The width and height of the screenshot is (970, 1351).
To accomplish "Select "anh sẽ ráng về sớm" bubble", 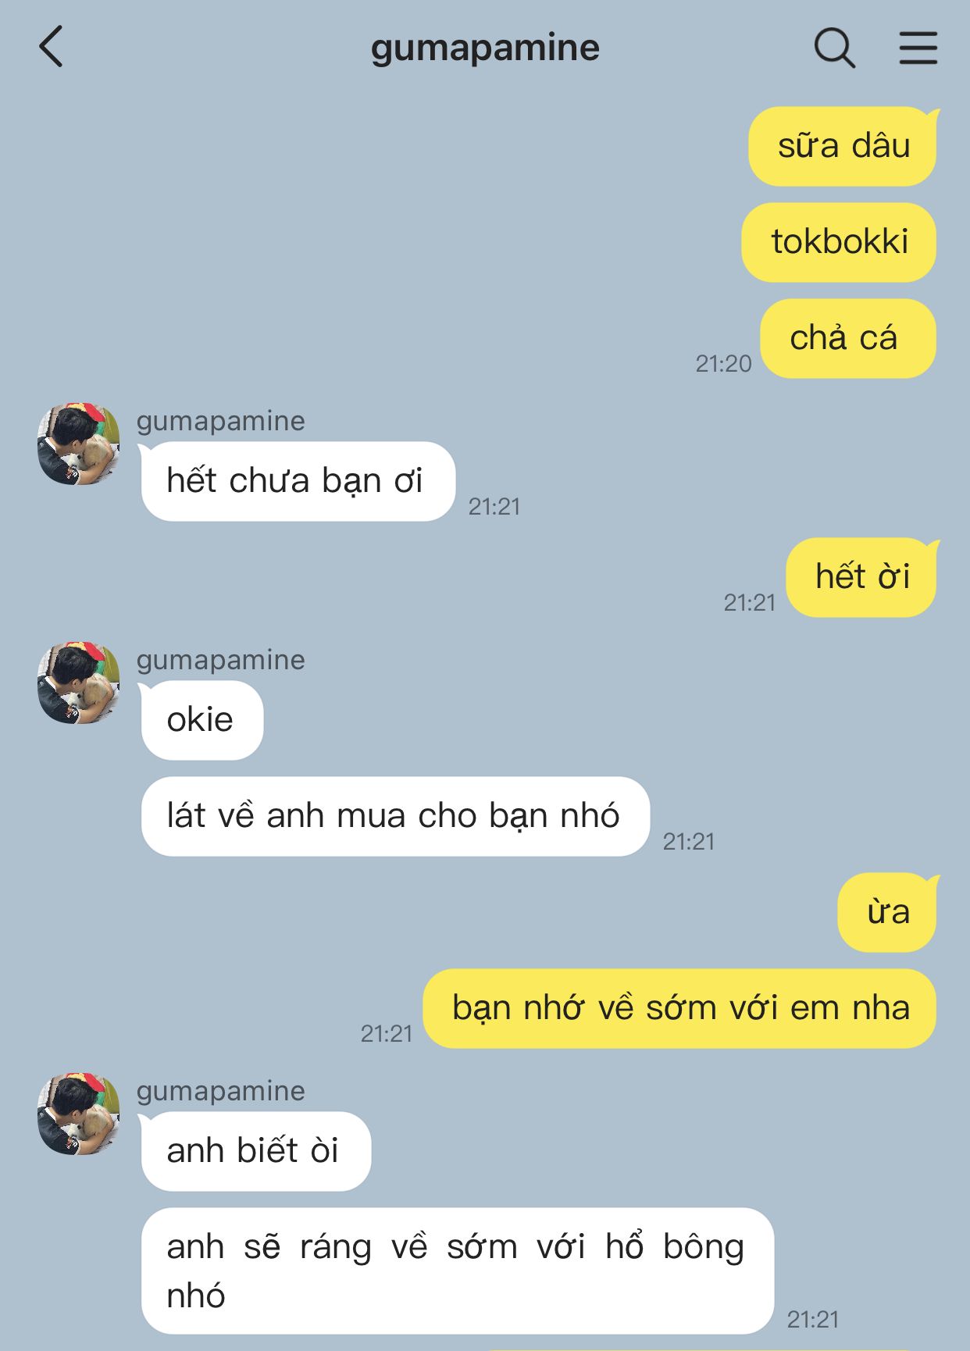I will click(x=457, y=1271).
